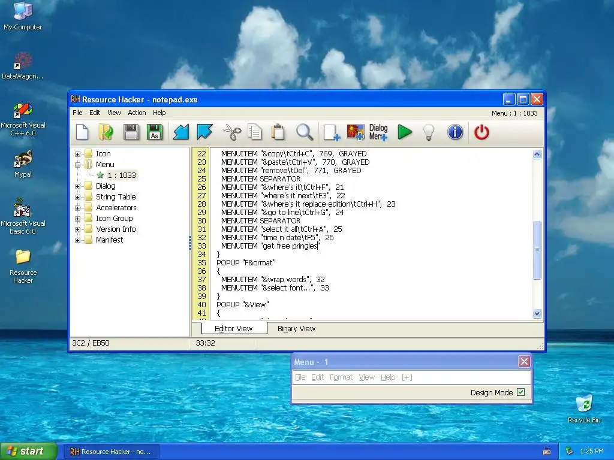Click the line with "get free pringles"

(x=270, y=246)
